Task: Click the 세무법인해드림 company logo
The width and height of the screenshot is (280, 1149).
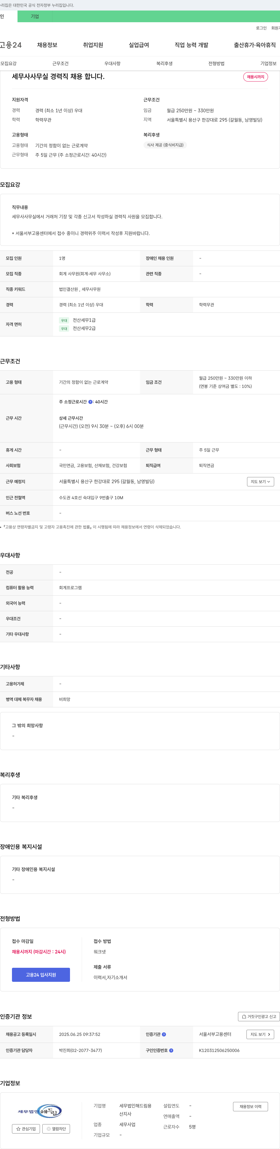Action: tap(40, 1111)
